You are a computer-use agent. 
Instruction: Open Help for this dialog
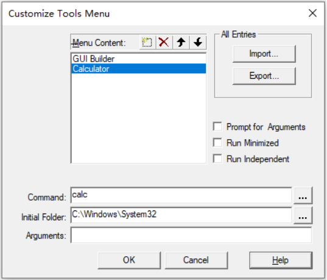point(281,260)
